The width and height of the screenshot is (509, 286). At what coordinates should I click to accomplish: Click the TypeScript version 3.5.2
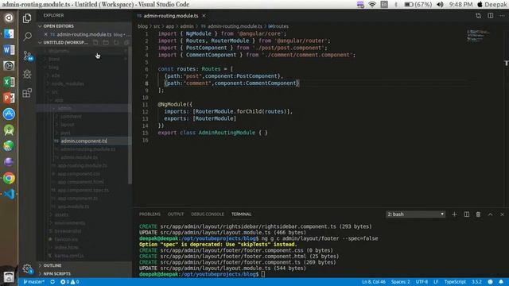tap(476, 282)
